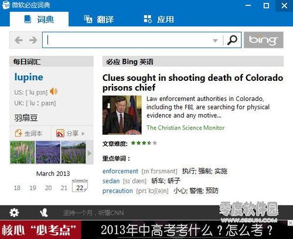
Task: Click the article difficulty star rating
Action: tap(144, 143)
